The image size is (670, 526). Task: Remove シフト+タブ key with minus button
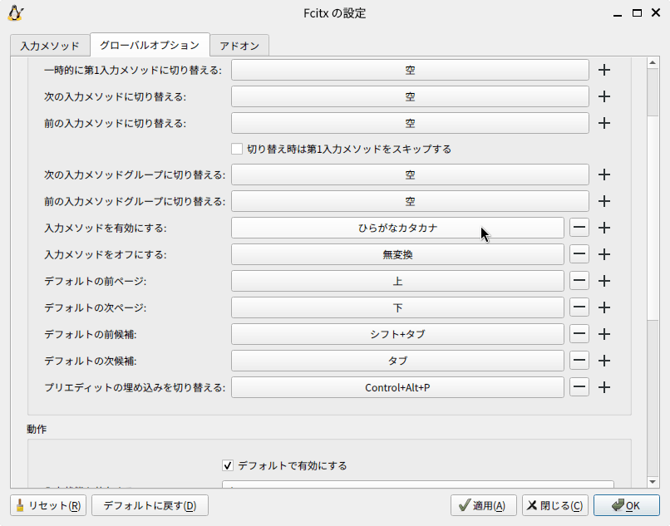coord(579,334)
